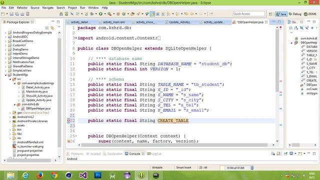Close the DBOpenHelper.java editor tab

click(x=266, y=22)
